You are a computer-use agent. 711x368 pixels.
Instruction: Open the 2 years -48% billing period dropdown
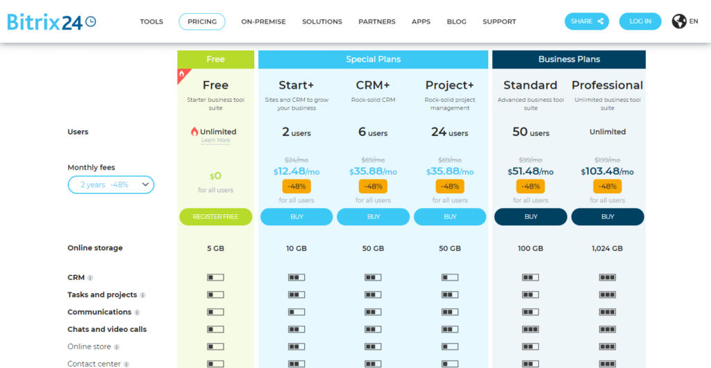pos(111,184)
